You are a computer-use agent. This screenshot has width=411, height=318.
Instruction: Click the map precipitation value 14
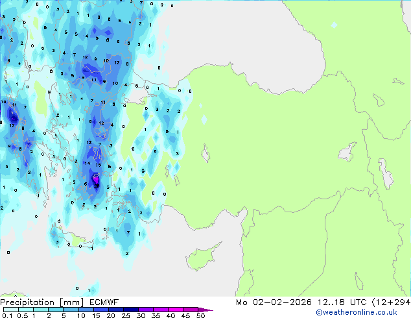88,163
